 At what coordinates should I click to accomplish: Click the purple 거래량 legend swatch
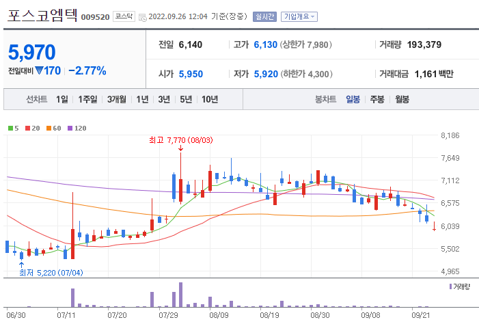coord(450,286)
